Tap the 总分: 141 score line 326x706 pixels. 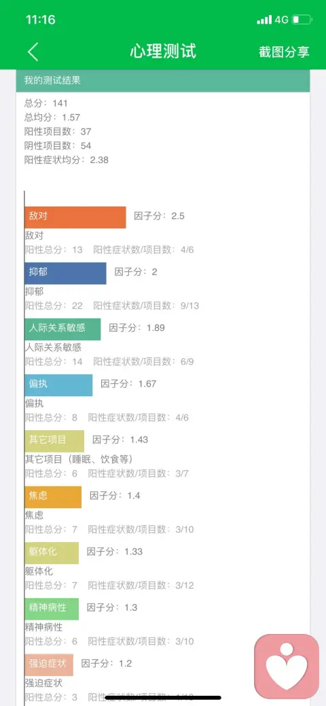[46, 103]
